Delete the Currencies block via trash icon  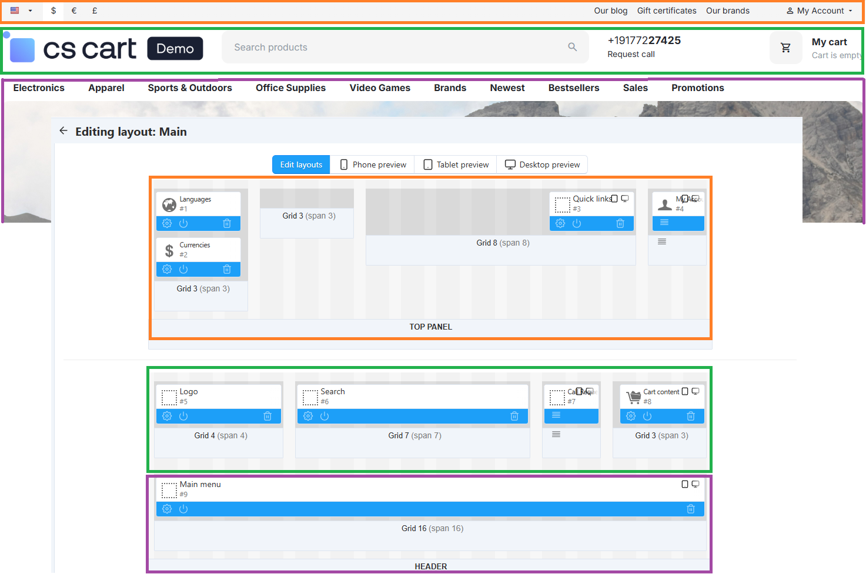coord(227,269)
